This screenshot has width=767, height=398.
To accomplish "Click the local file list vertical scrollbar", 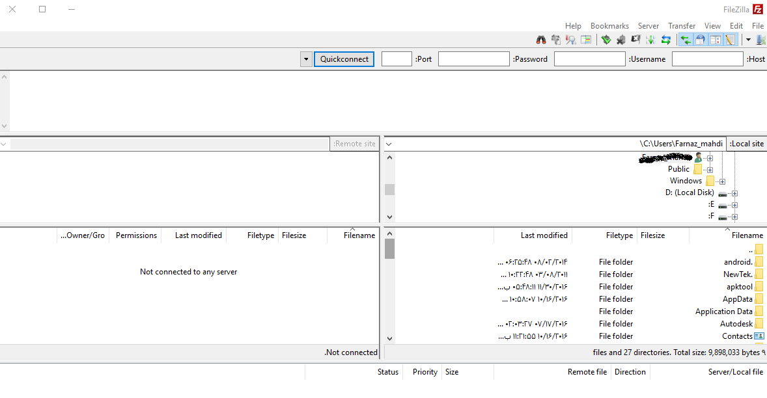I will [x=390, y=293].
